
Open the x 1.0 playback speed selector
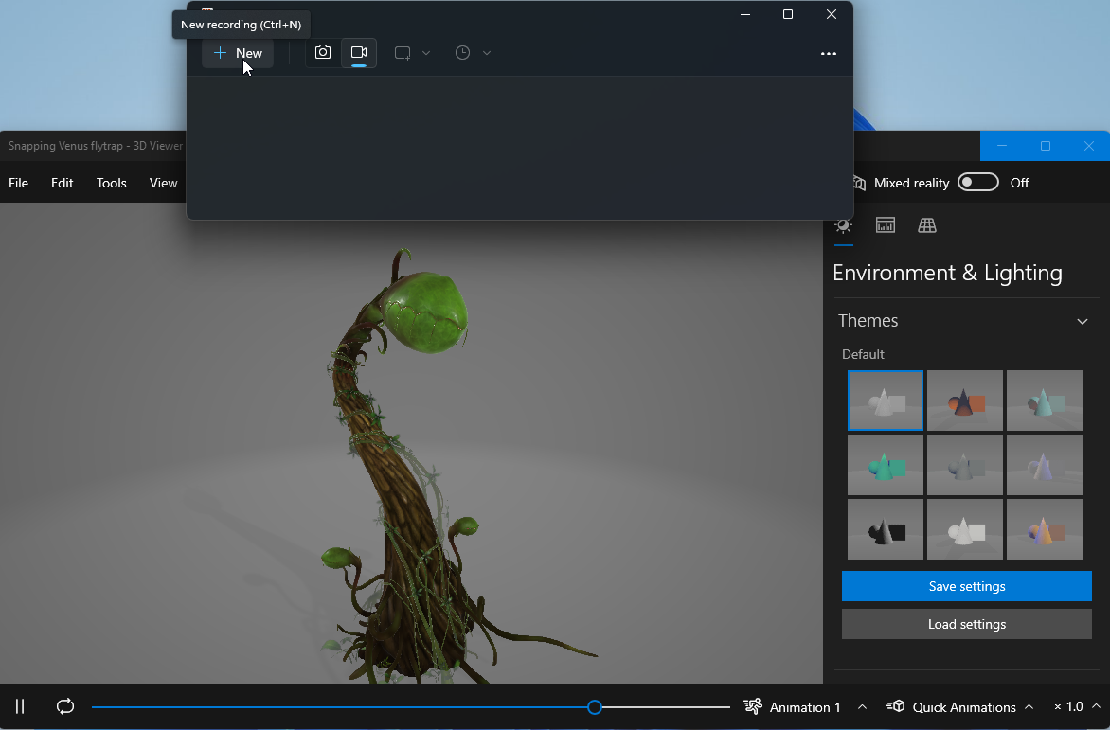coord(1075,706)
